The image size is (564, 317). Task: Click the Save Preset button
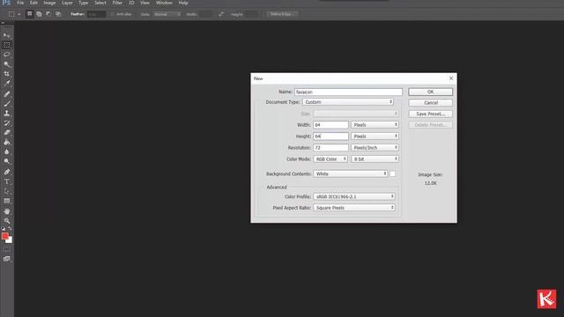click(x=431, y=114)
